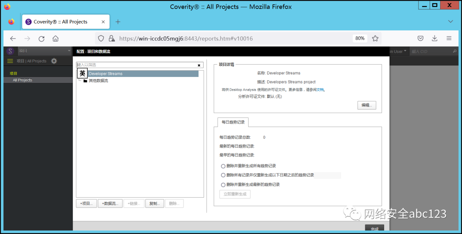Open the Firefox application menu
This screenshot has height=234, width=462.
[449, 39]
